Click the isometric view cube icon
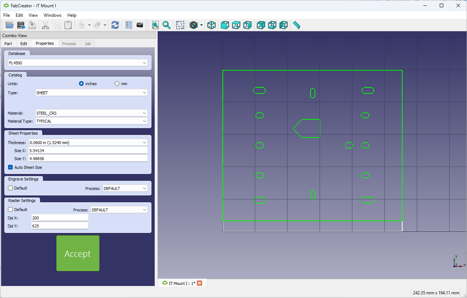The image size is (467, 298). 211,25
